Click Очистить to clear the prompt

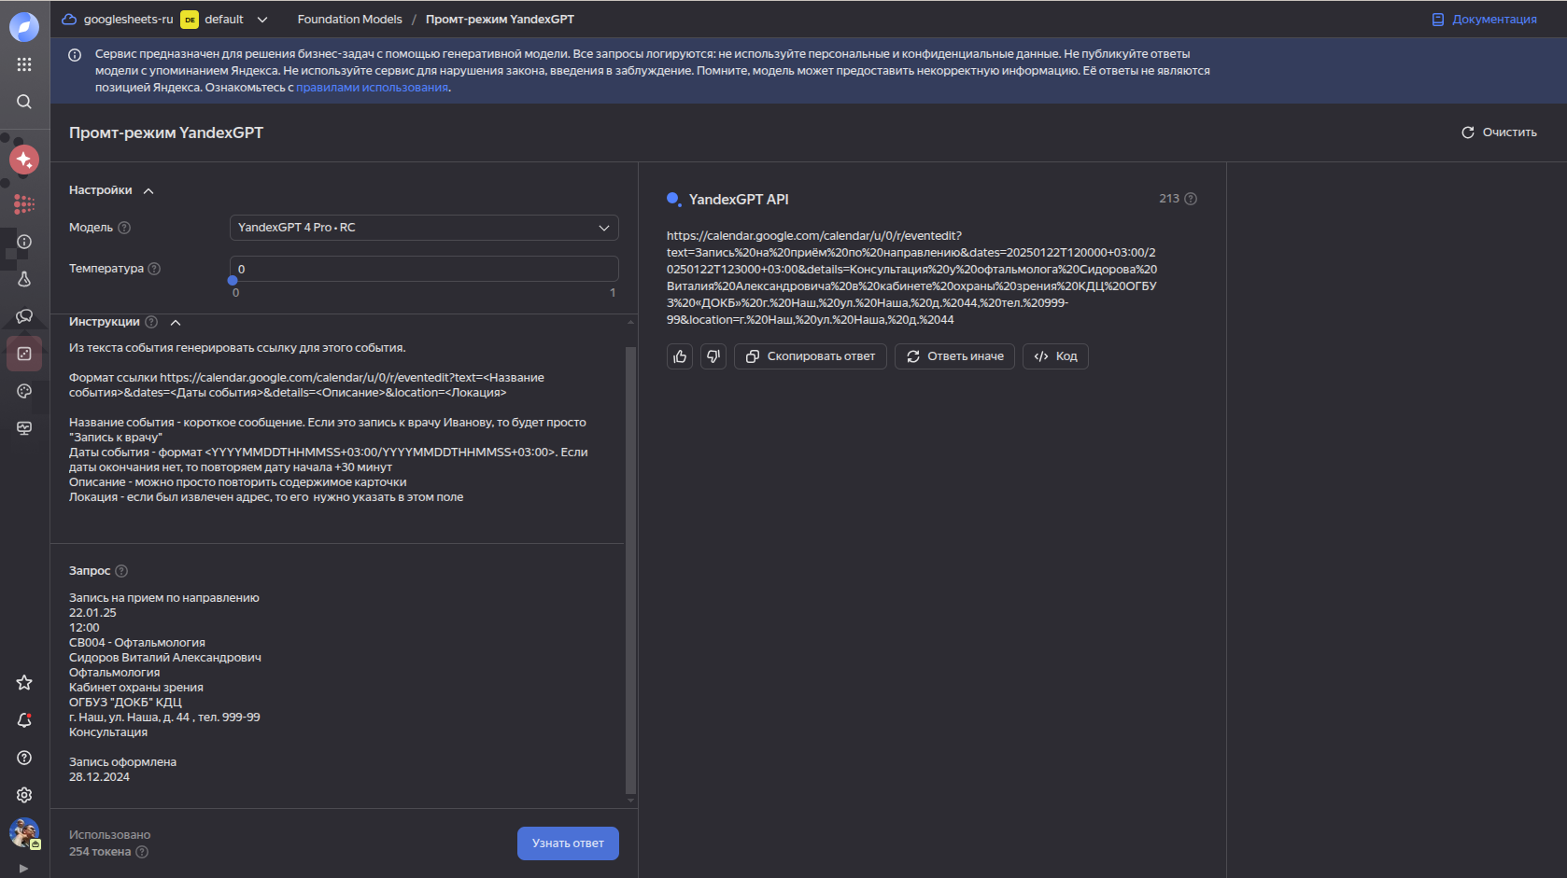coord(1499,132)
